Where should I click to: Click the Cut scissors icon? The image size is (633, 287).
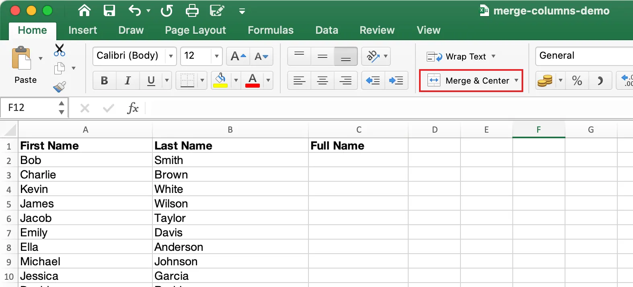pyautogui.click(x=60, y=50)
